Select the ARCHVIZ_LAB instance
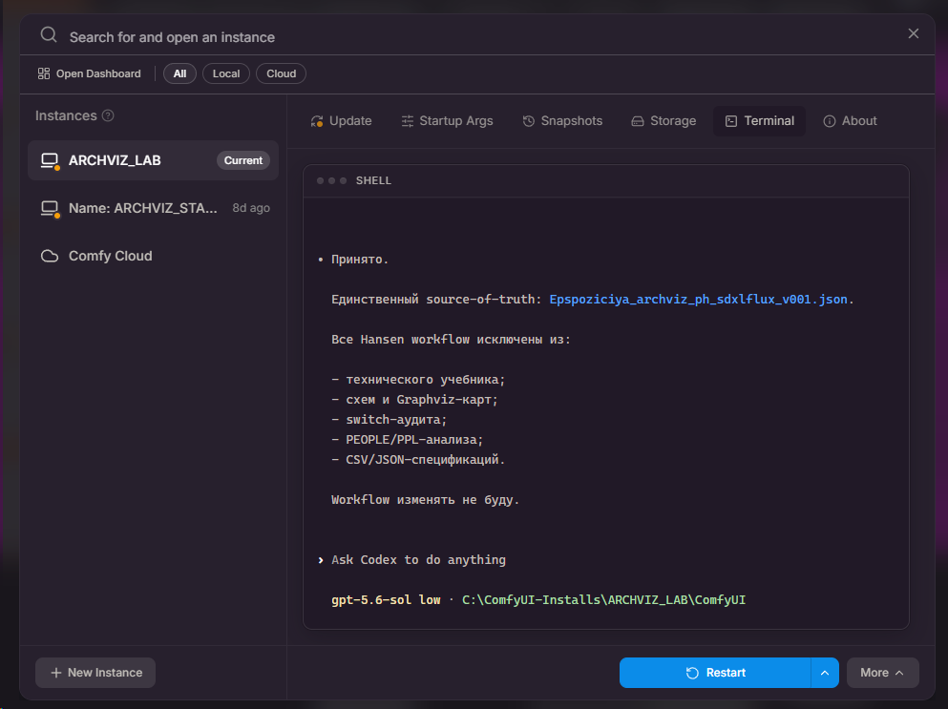This screenshot has width=948, height=709. (153, 160)
